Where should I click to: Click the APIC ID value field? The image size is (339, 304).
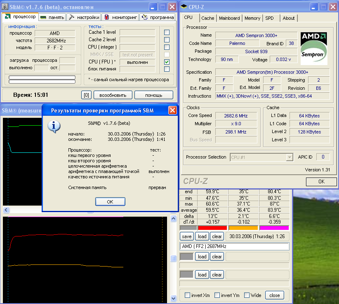click(323, 157)
